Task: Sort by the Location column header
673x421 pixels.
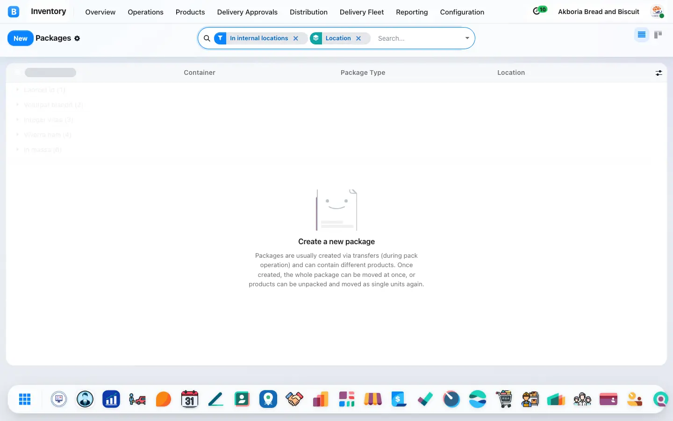Action: point(511,73)
